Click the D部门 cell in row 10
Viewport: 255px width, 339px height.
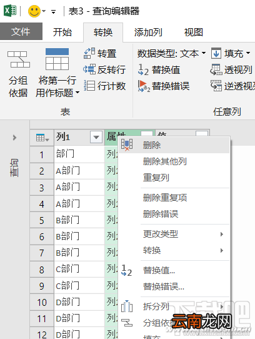79,302
